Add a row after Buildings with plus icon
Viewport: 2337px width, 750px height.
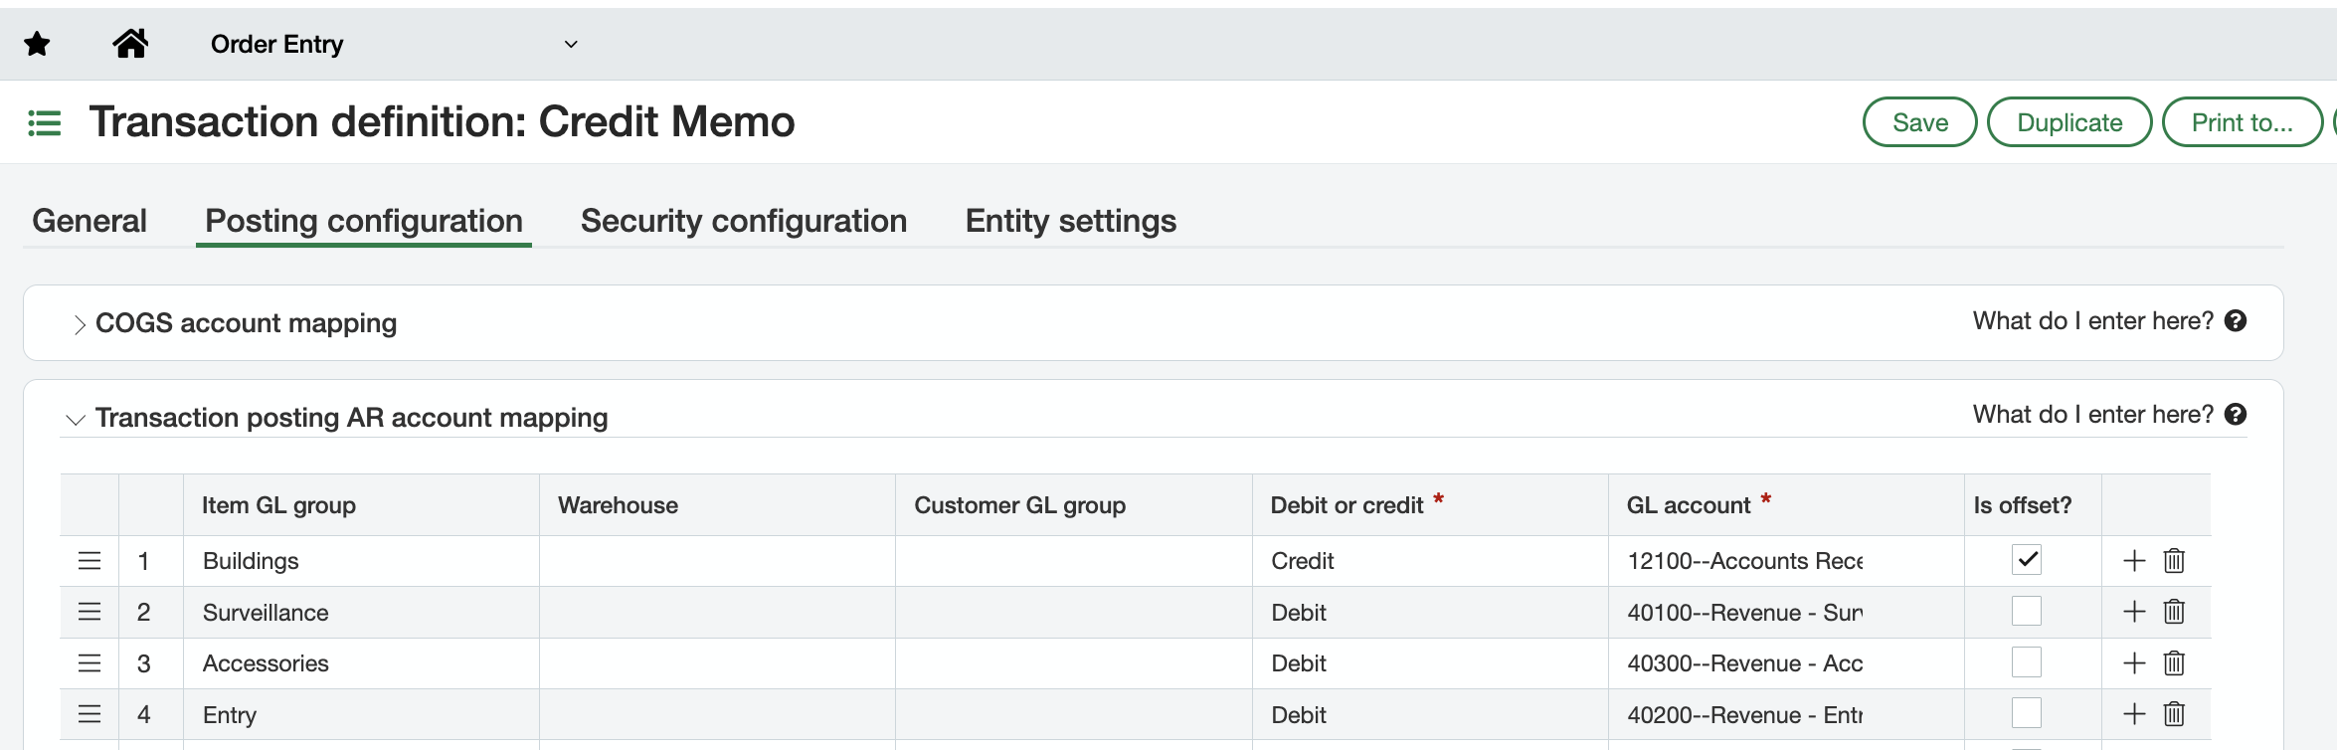[2134, 561]
